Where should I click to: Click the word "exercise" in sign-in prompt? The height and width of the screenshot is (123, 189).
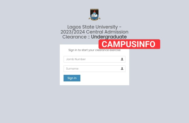[x=115, y=50]
